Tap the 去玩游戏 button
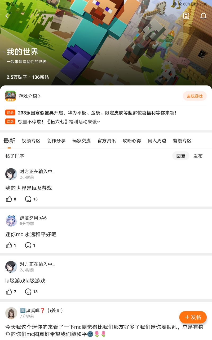This screenshot has width=212, height=340. [195, 96]
